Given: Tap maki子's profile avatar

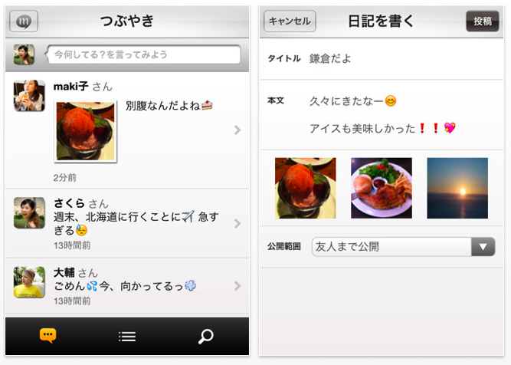Looking at the screenshot, I should [29, 96].
